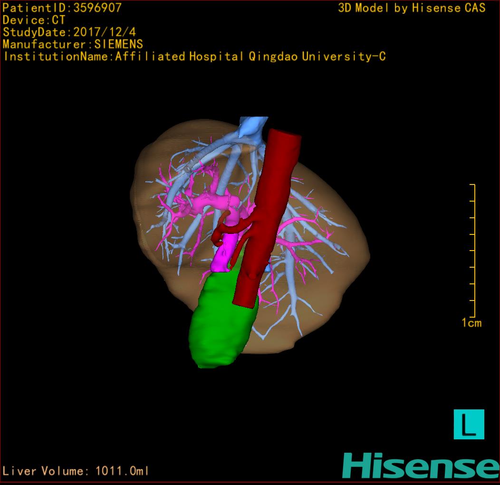500x485 pixels.
Task: Click the Hisense logo
Action: pos(420,466)
